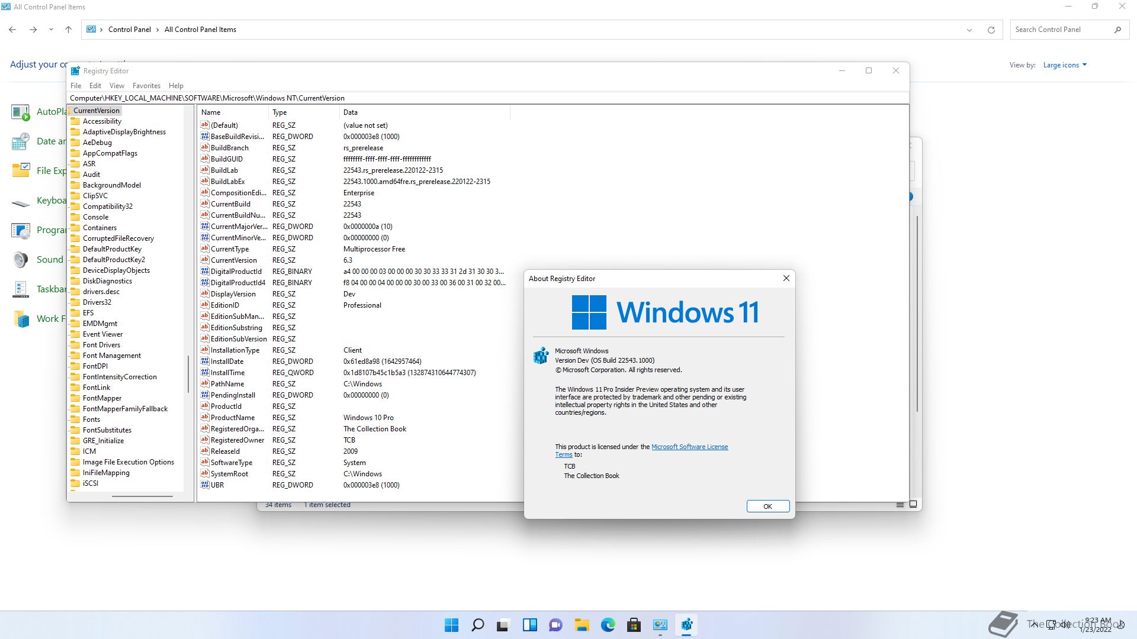Select the InstallationType value row
The height and width of the screenshot is (639, 1137).
pyautogui.click(x=353, y=350)
